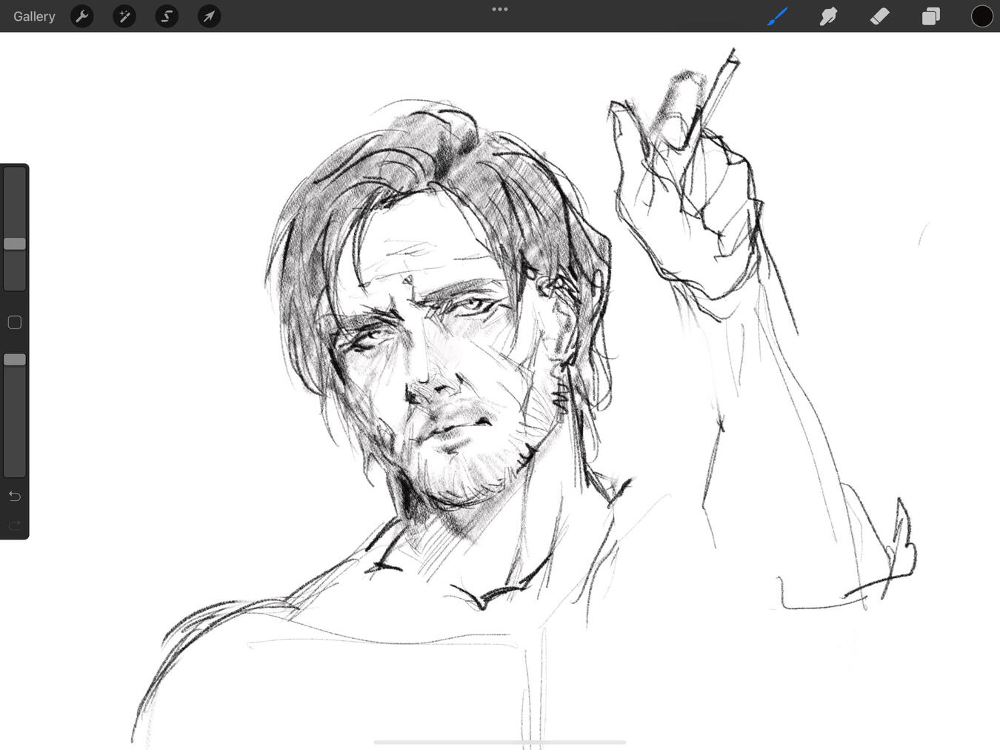Select the Eraser tool
Viewport: 1000px width, 750px height.
coord(879,16)
